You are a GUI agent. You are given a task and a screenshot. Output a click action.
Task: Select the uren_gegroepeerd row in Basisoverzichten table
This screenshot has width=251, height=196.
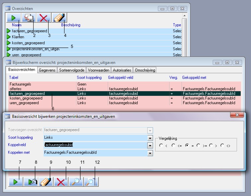[125, 103]
